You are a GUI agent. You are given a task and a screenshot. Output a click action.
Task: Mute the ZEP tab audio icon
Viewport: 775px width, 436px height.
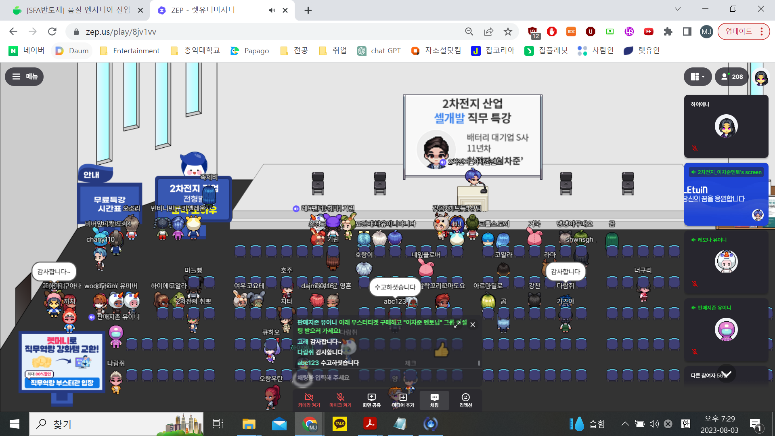[272, 10]
